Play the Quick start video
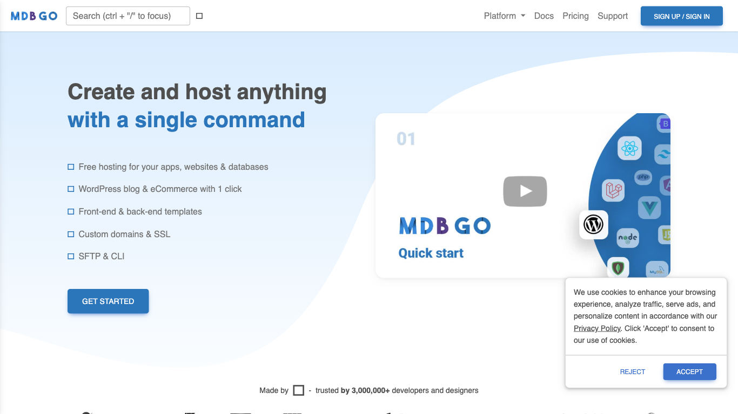The height and width of the screenshot is (414, 738). (525, 191)
